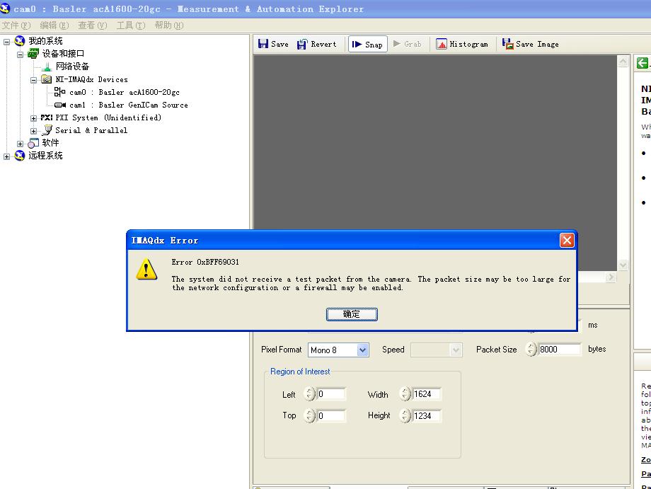
Task: Adjust the Left ROI stepper
Action: tap(309, 393)
